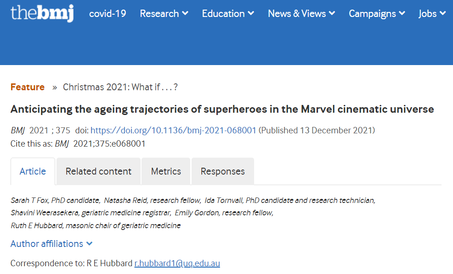The image size is (453, 274).
Task: Expand the Campaigns dropdown menu
Action: pos(377,14)
